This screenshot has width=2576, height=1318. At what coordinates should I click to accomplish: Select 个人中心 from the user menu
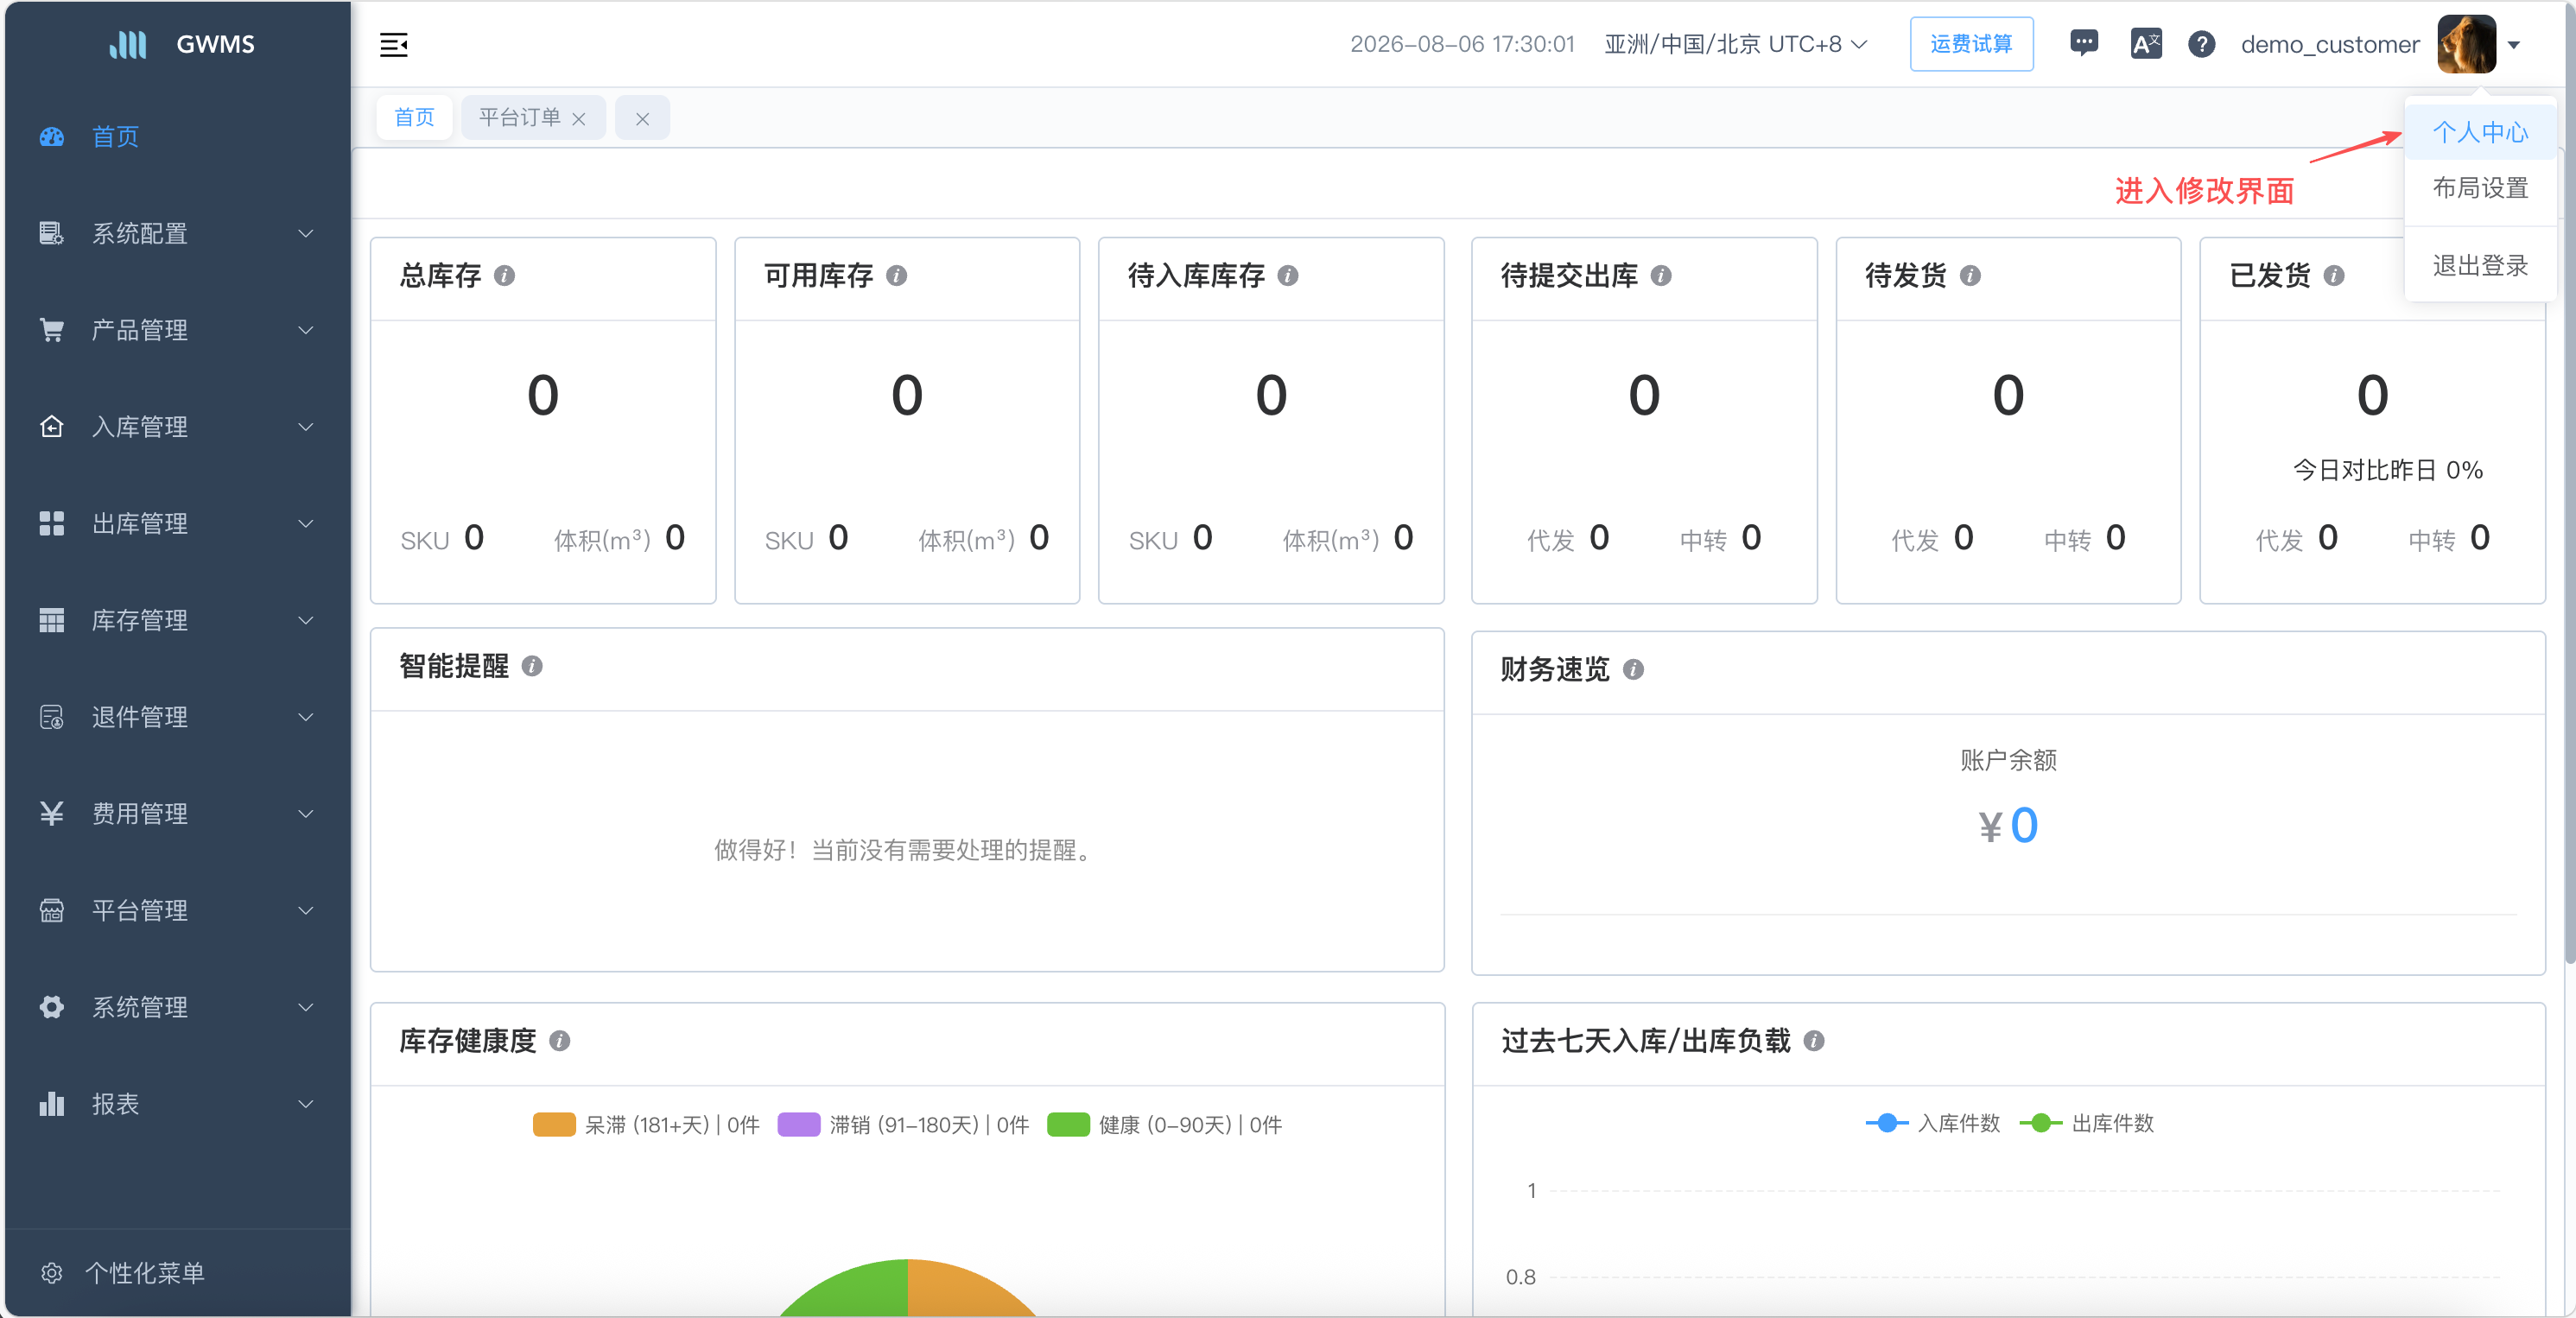pyautogui.click(x=2480, y=132)
